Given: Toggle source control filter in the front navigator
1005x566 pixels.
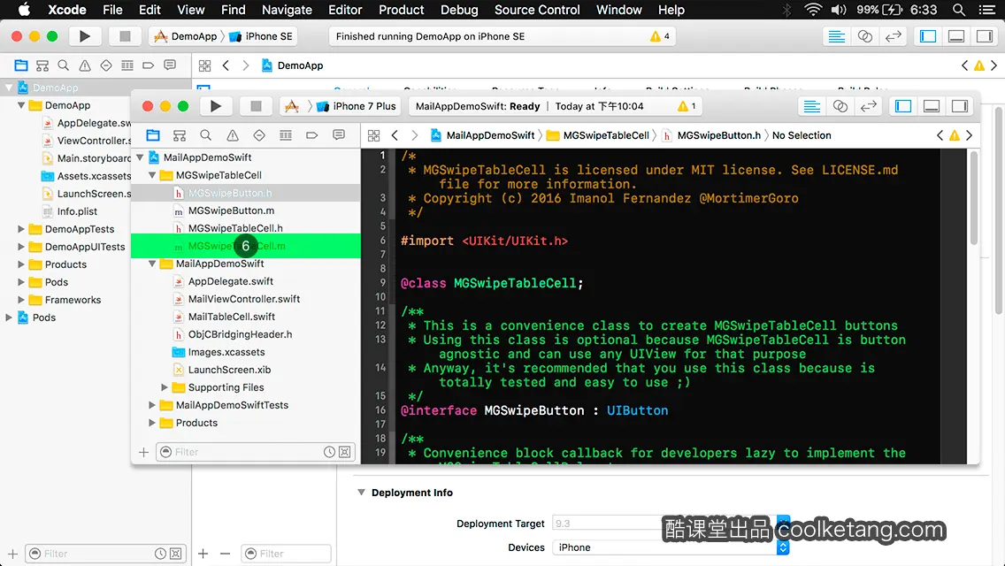Looking at the screenshot, I should (x=345, y=452).
